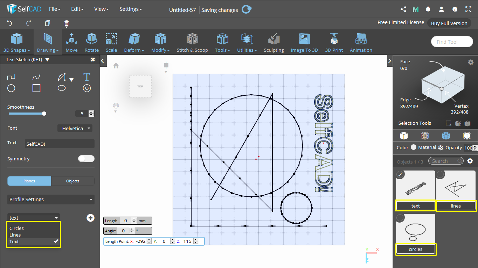The image size is (478, 268).
Task: Click the home view icon in viewport
Action: (x=116, y=66)
